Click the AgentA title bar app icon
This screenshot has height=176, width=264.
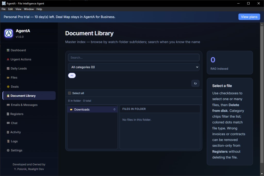4,3
